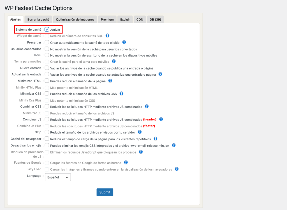Click 'Crear automáticamente la caché de todo el sitio'
287x210 pixels.
coord(85,42)
